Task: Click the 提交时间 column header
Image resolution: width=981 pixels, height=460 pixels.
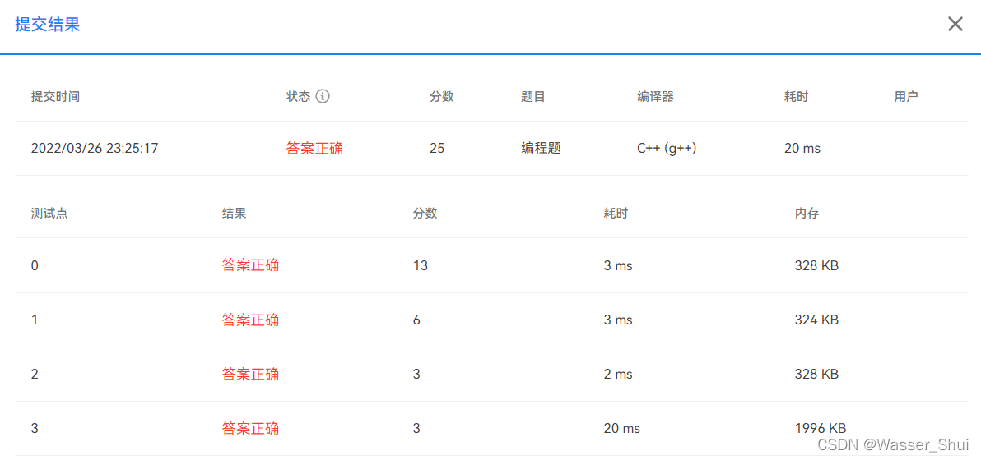Action: (x=56, y=97)
